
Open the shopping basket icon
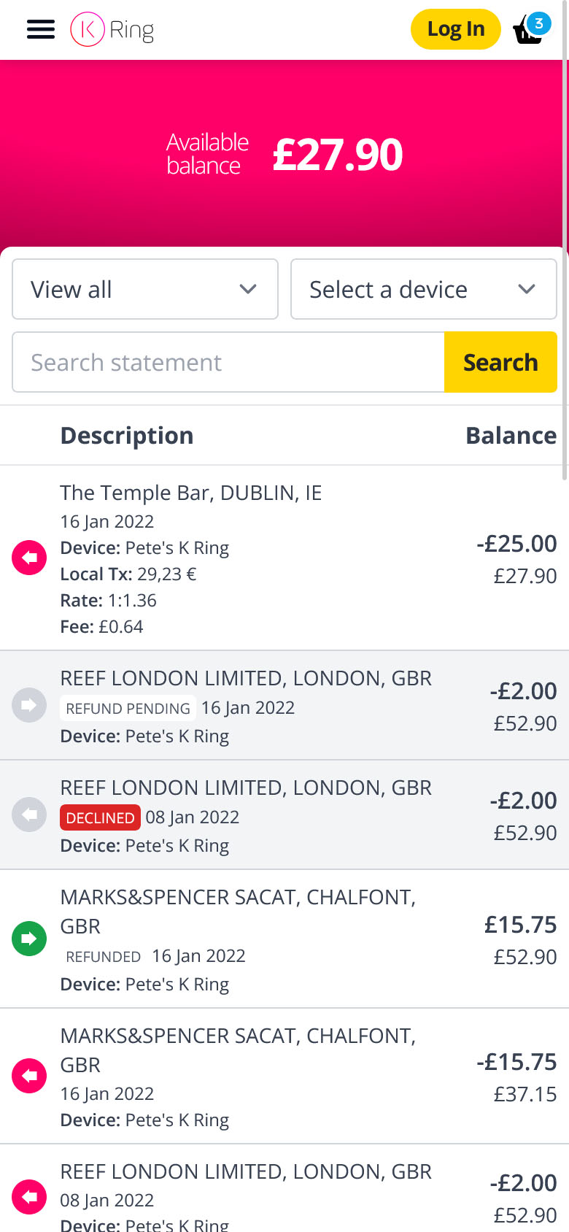(x=530, y=29)
